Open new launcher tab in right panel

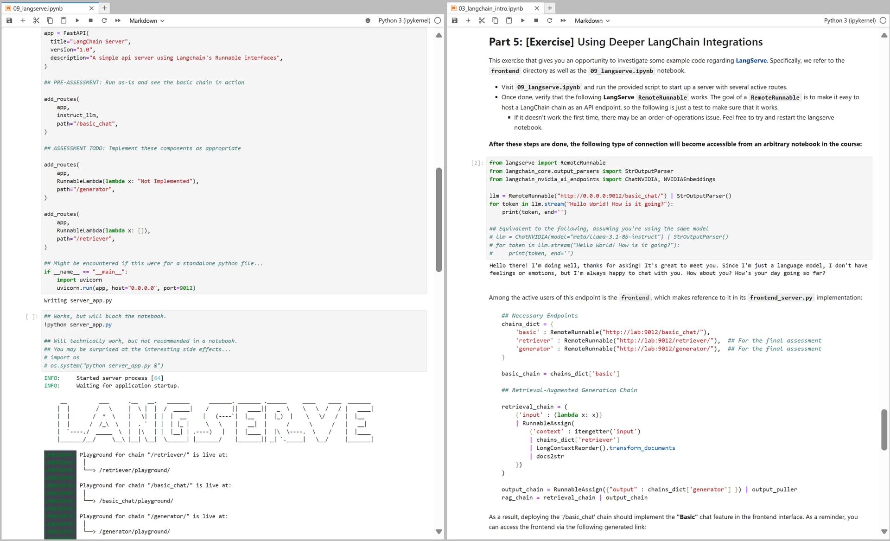[x=550, y=8]
